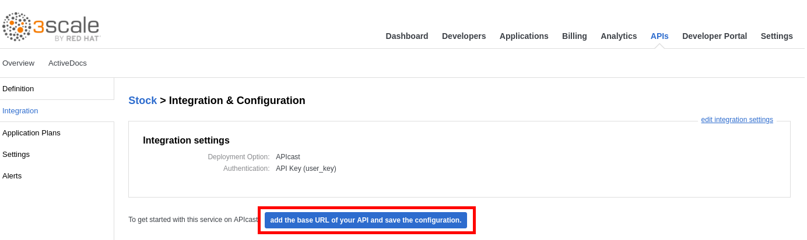Switch to the ActiveDocs sub-tab
807x240 pixels.
[x=68, y=63]
